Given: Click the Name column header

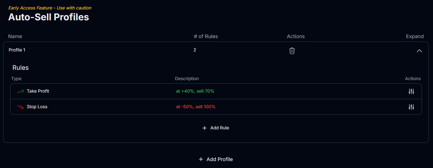Looking at the screenshot, I should point(15,36).
